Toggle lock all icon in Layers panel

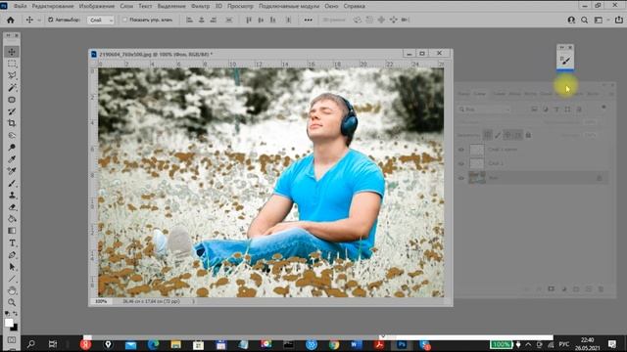pyautogui.click(x=528, y=135)
